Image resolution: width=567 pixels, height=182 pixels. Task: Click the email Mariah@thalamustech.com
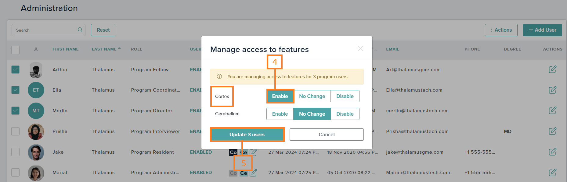[x=418, y=173]
